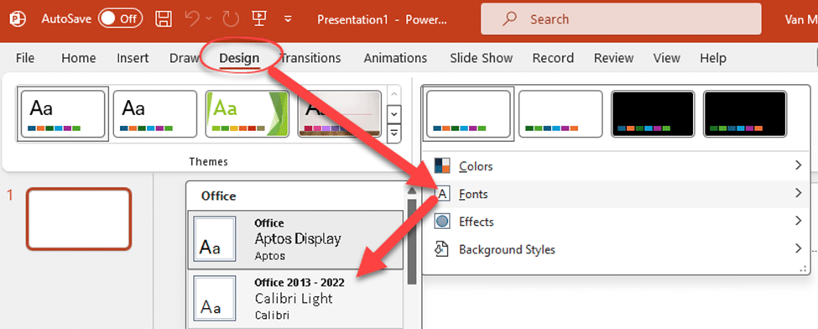
Task: Switch to the Home tab
Action: tap(79, 58)
